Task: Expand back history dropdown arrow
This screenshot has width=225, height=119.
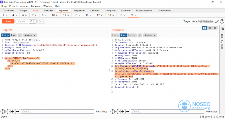Action: pyautogui.click(x=35, y=21)
